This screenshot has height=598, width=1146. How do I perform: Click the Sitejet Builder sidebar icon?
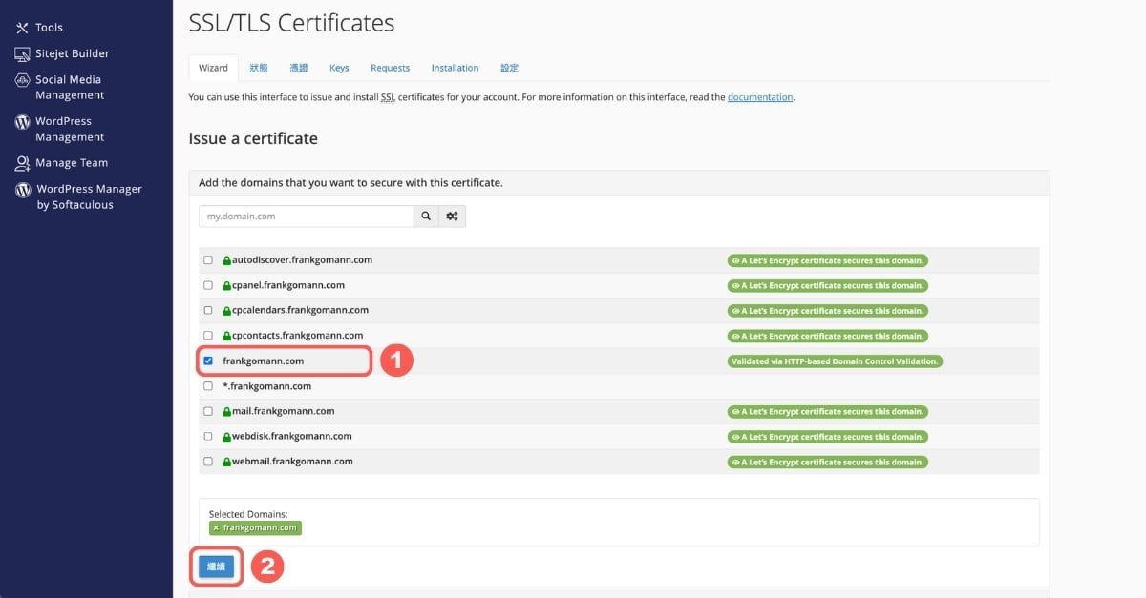[22, 53]
